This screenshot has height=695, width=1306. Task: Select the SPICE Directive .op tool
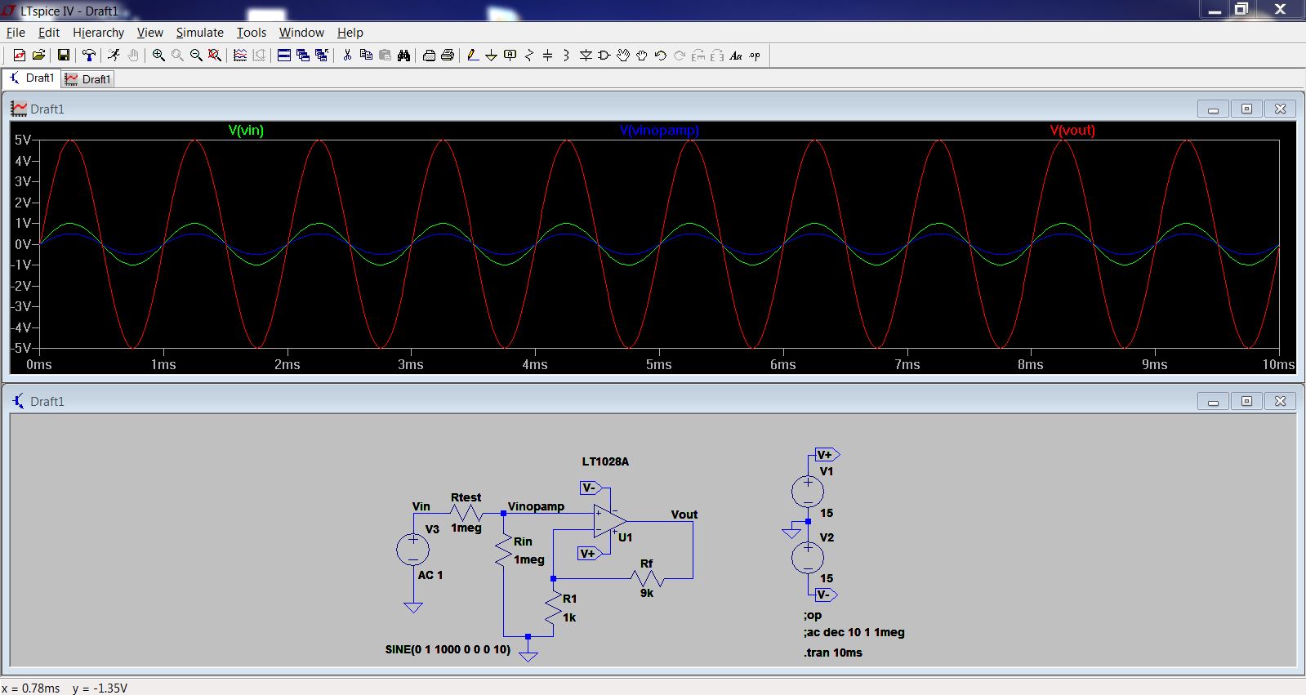click(x=755, y=56)
